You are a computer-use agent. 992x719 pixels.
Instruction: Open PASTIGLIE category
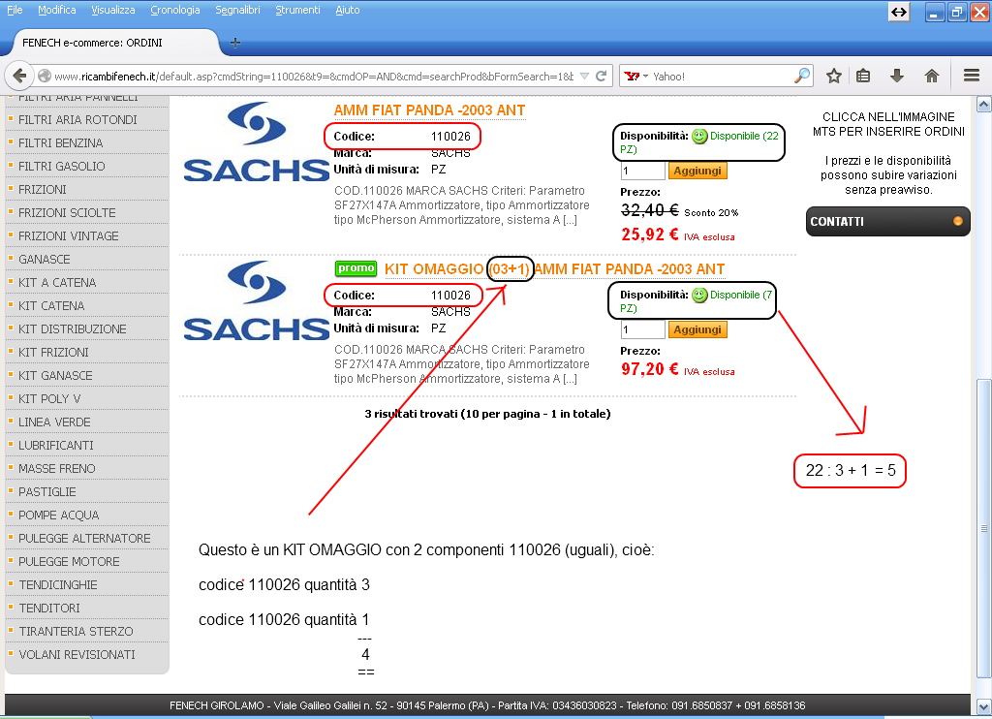pos(47,492)
